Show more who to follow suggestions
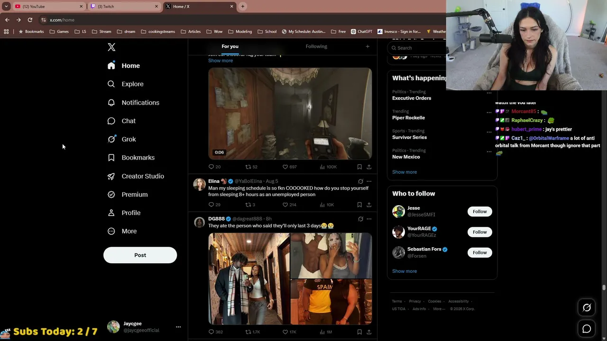This screenshot has width=607, height=341. click(x=405, y=271)
